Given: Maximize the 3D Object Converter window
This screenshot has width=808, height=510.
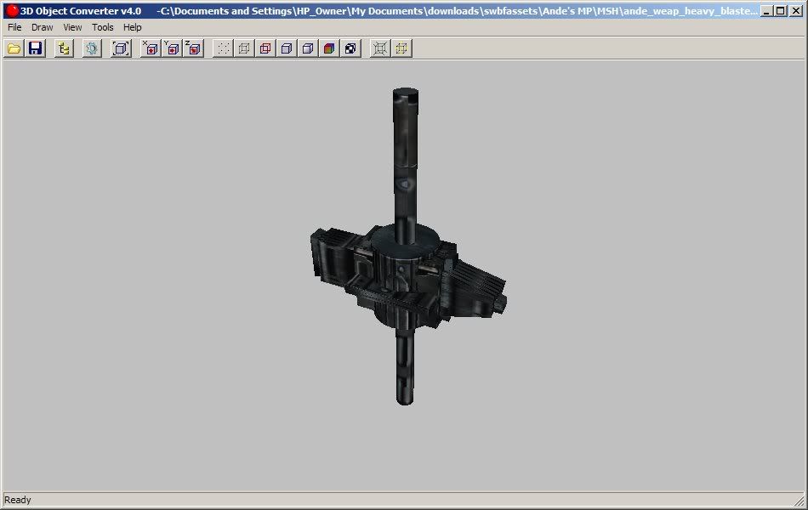Looking at the screenshot, I should click(781, 11).
